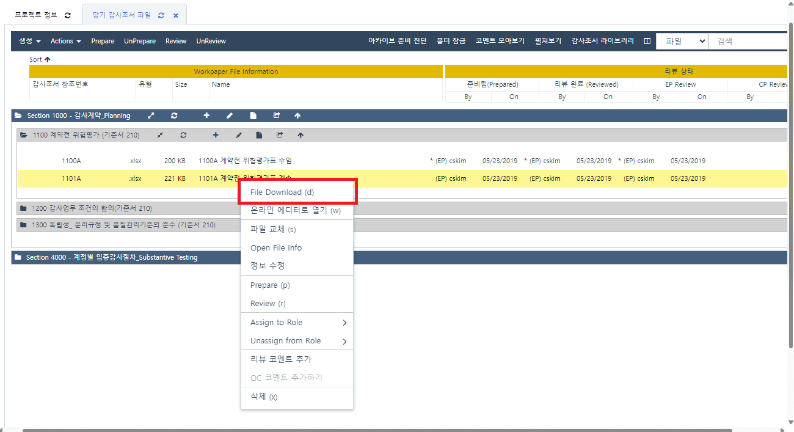This screenshot has width=794, height=432.
Task: Expand Section 1000 with the diagonal arrows icon
Action: 151,115
